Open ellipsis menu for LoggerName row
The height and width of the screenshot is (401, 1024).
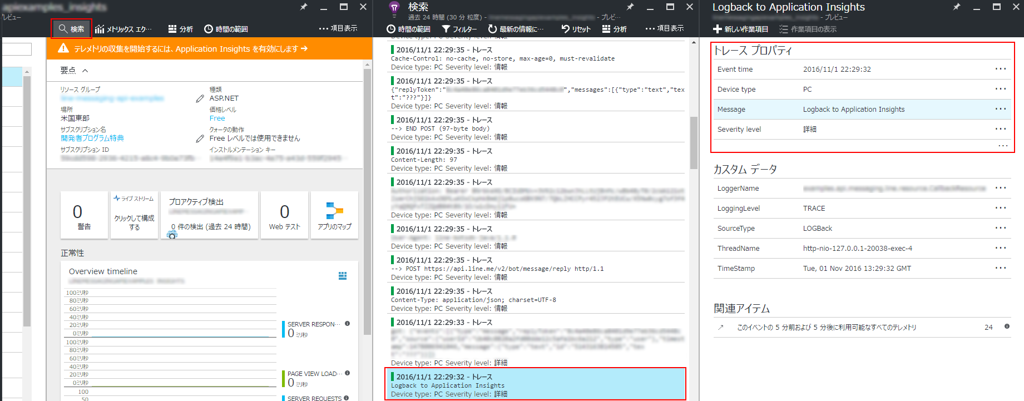click(x=1001, y=188)
